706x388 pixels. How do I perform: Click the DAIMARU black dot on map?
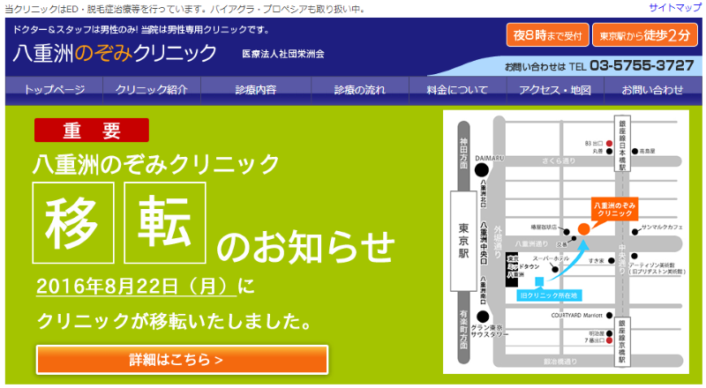(x=481, y=170)
